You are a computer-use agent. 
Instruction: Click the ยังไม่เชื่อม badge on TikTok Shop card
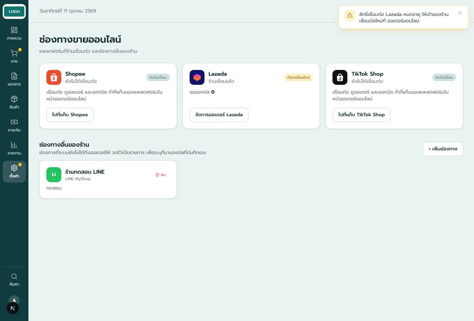pos(444,77)
